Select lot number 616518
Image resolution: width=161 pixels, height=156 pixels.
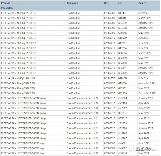pyautogui.click(x=123, y=78)
